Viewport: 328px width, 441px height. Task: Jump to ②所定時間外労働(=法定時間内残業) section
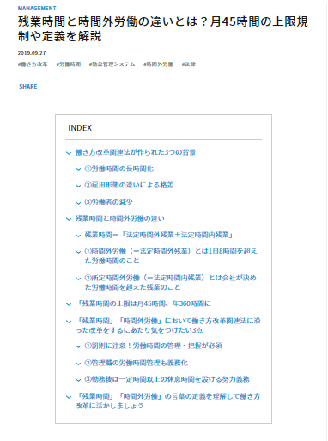tap(171, 282)
